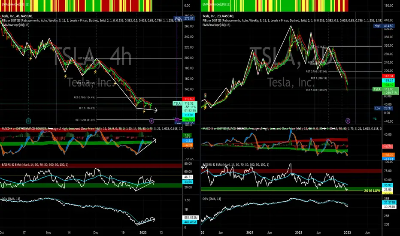
Task: Click the 'Dec' date on 4h time axis
Action: click(96, 233)
